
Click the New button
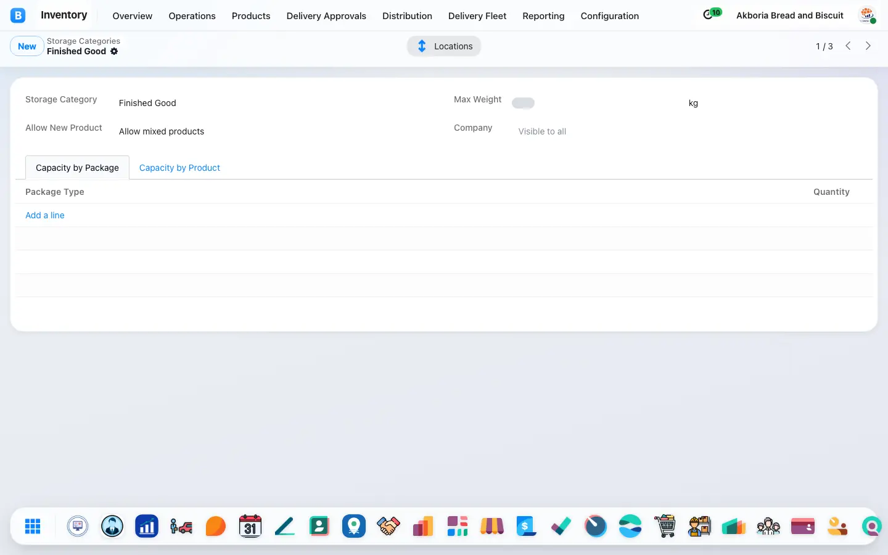tap(27, 46)
